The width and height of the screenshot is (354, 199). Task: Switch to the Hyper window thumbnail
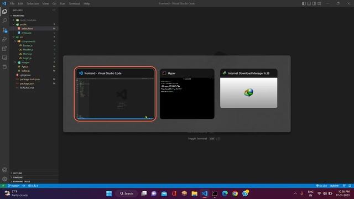187,94
